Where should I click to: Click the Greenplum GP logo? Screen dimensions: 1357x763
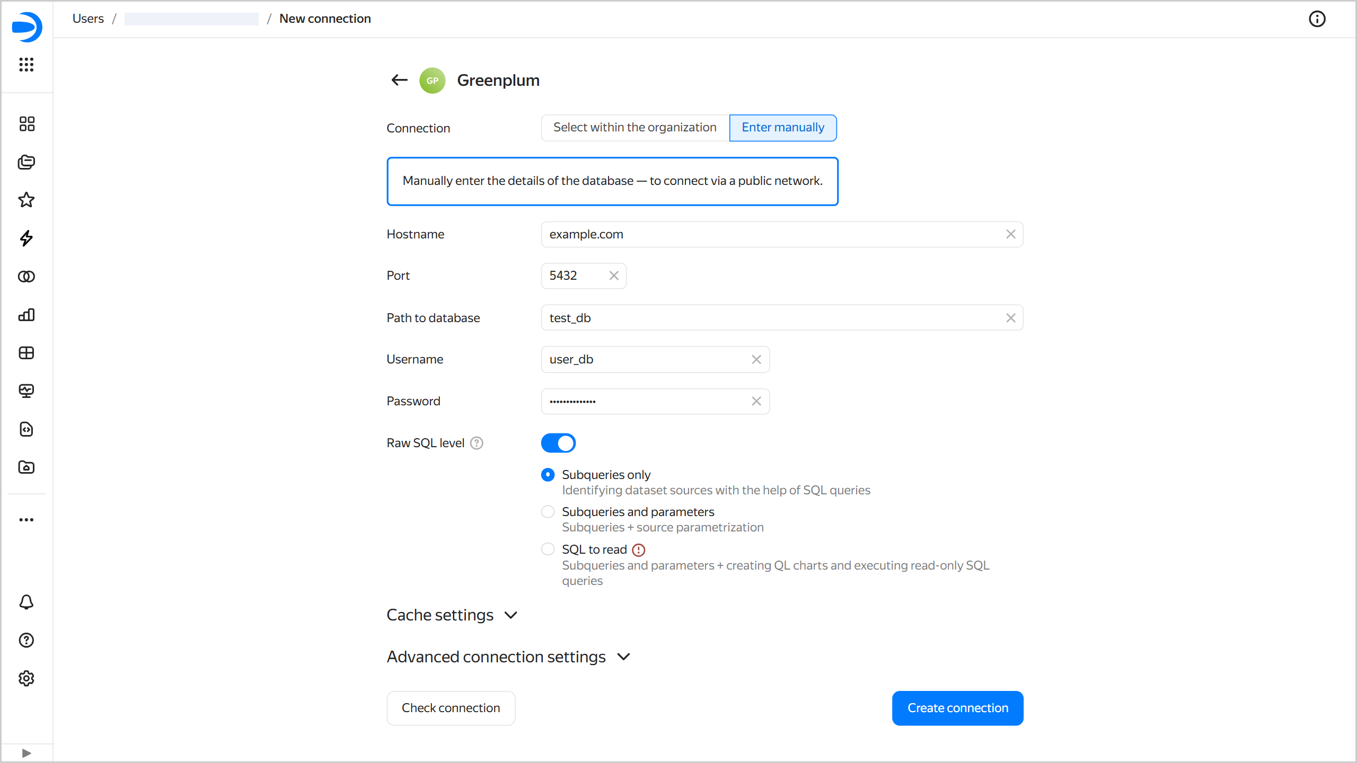click(x=433, y=81)
